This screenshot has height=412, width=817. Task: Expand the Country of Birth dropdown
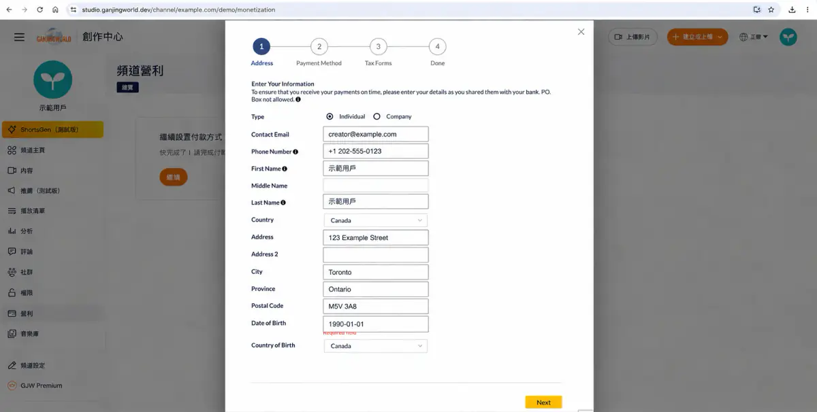(x=376, y=346)
